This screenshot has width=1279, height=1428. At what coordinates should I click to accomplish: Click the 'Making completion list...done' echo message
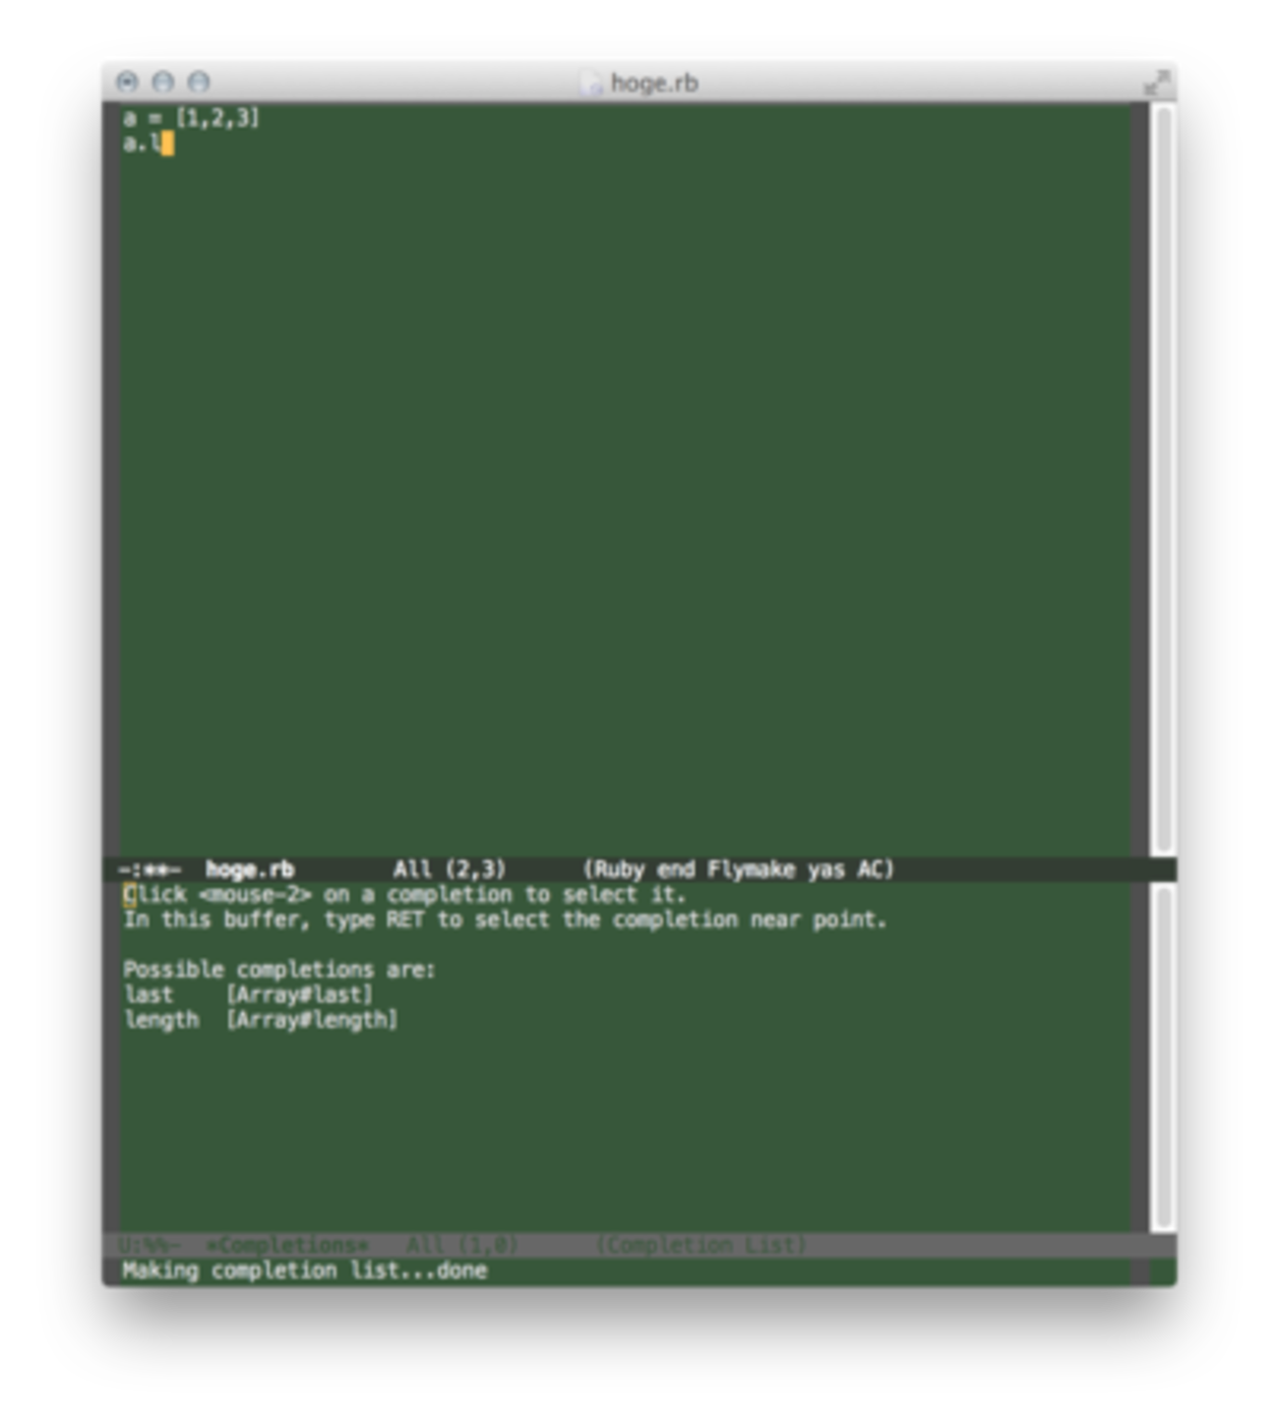(305, 1271)
